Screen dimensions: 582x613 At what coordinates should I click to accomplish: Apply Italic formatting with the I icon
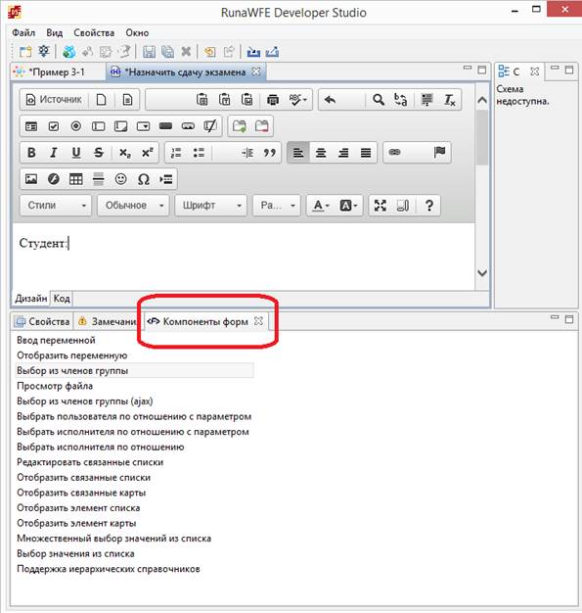[54, 153]
